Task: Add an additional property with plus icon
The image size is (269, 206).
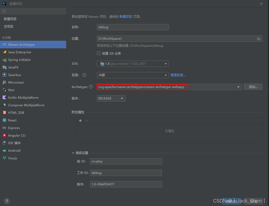Action: [x=80, y=121]
